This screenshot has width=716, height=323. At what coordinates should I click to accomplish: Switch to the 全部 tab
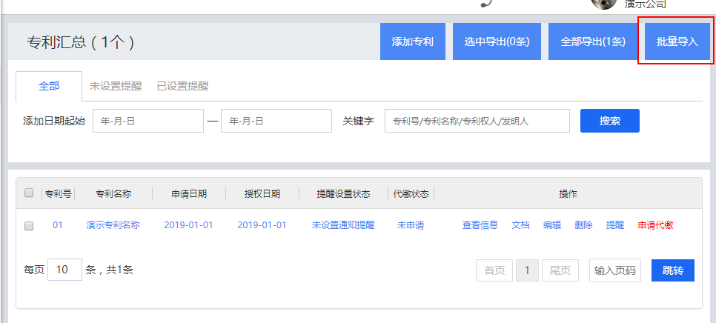(x=49, y=86)
